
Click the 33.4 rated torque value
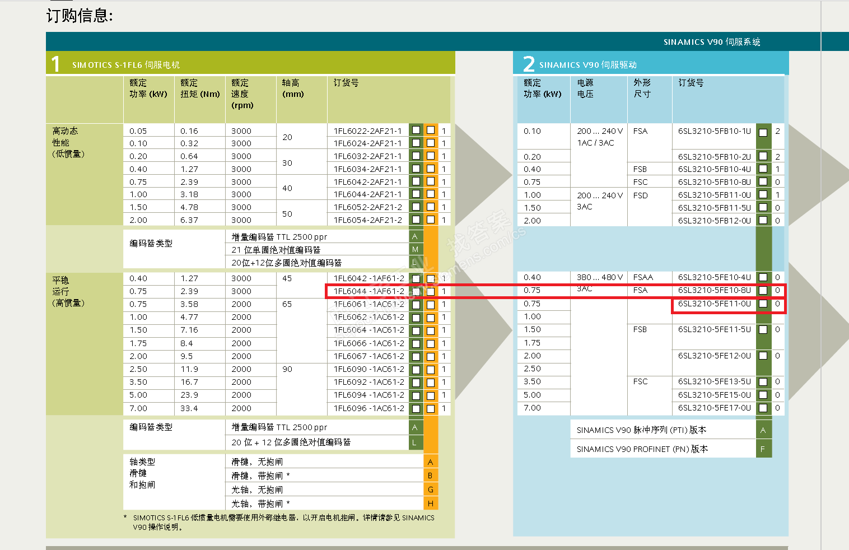click(x=189, y=408)
